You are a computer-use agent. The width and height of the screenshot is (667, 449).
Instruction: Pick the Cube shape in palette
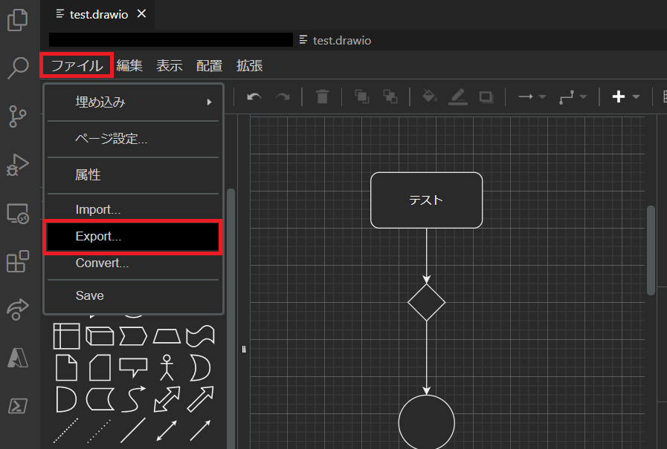click(x=100, y=336)
